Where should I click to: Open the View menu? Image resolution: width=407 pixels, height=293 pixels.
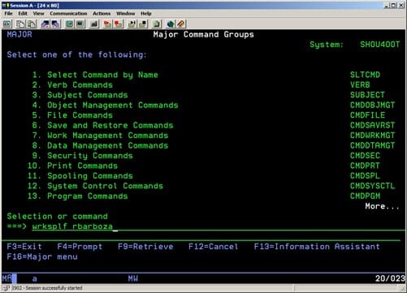(x=38, y=14)
